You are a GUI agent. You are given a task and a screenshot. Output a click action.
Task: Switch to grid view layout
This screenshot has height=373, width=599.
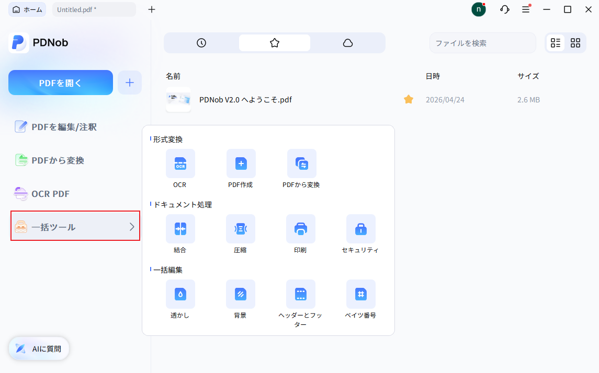coord(575,43)
